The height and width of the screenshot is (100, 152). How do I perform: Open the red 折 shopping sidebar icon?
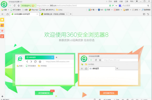[x=2, y=36]
